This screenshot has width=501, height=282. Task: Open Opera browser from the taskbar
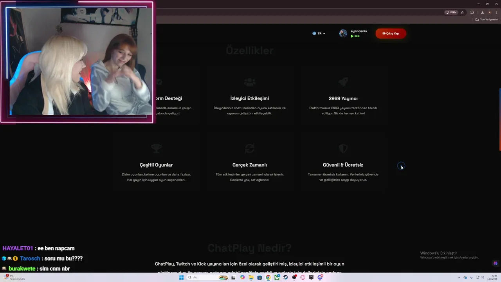coord(303,277)
